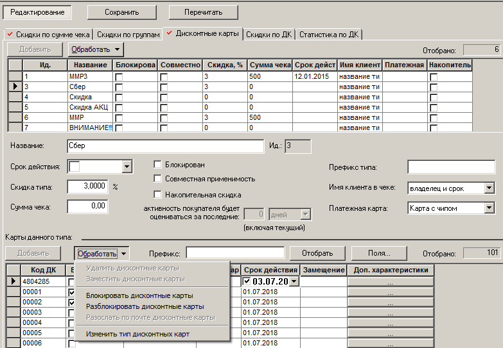Expand the upper Обработать dropdown button

[96, 49]
